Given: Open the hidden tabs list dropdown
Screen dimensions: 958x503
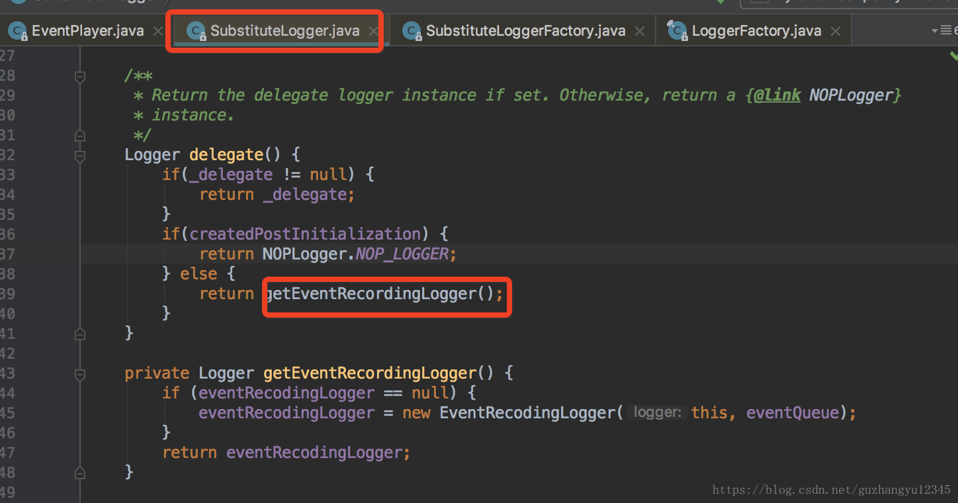Looking at the screenshot, I should 944,30.
